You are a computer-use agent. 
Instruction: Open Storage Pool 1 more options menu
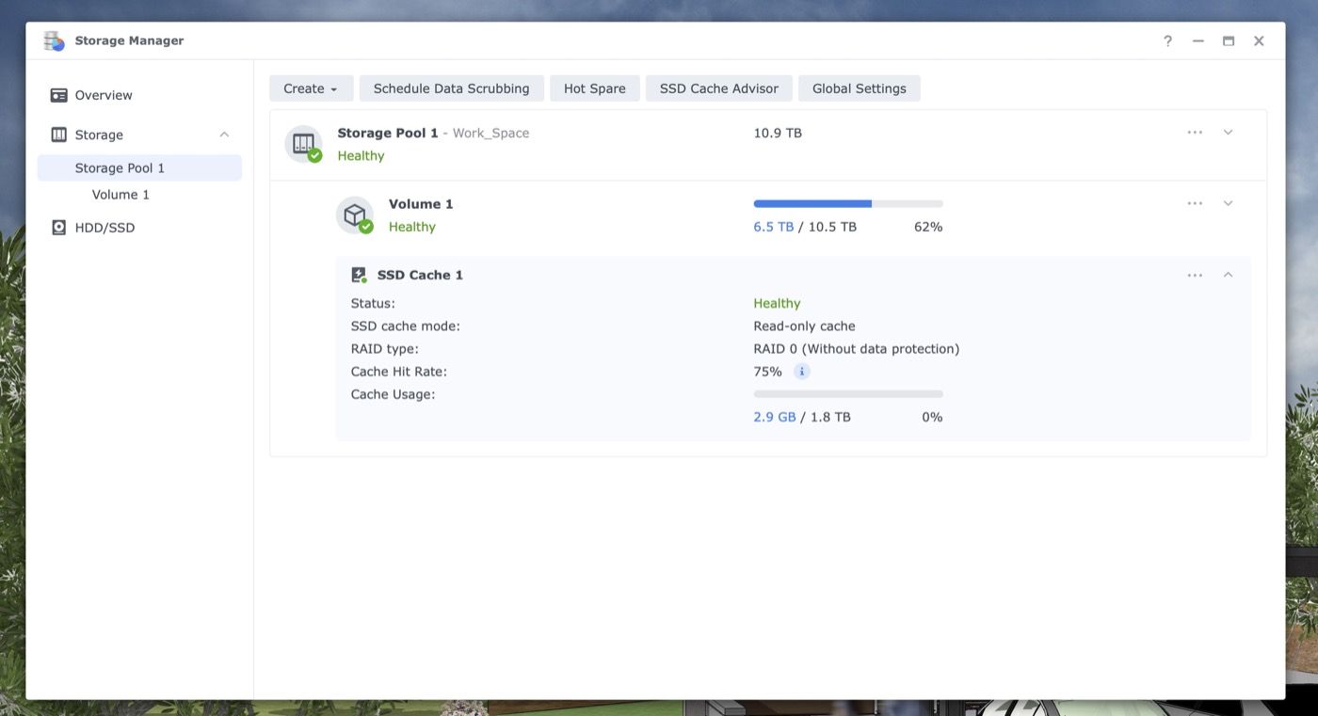tap(1195, 133)
